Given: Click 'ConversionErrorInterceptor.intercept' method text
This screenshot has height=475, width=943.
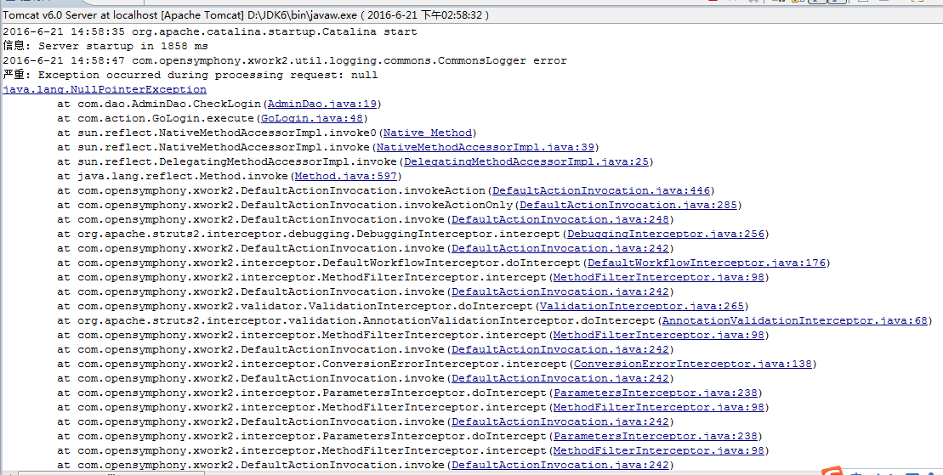Looking at the screenshot, I should (x=446, y=364).
